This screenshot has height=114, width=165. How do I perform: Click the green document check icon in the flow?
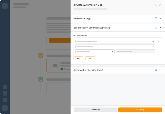(41, 79)
